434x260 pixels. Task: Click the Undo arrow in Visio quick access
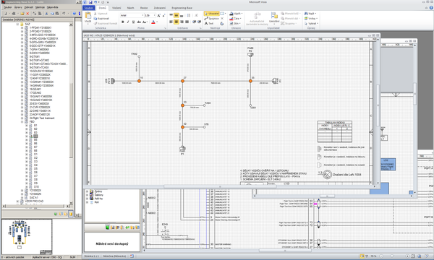[95, 2]
